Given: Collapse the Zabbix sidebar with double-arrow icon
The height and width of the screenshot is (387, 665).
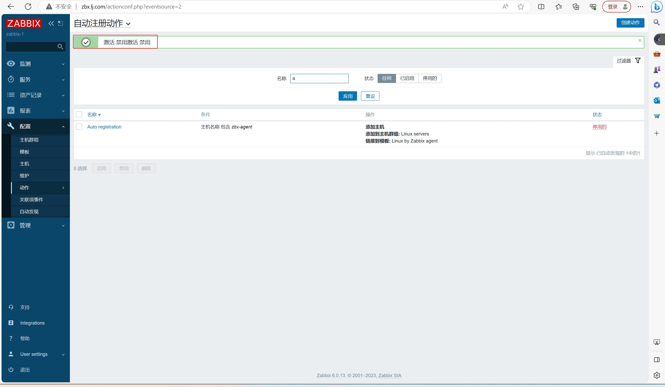Looking at the screenshot, I should [51, 23].
